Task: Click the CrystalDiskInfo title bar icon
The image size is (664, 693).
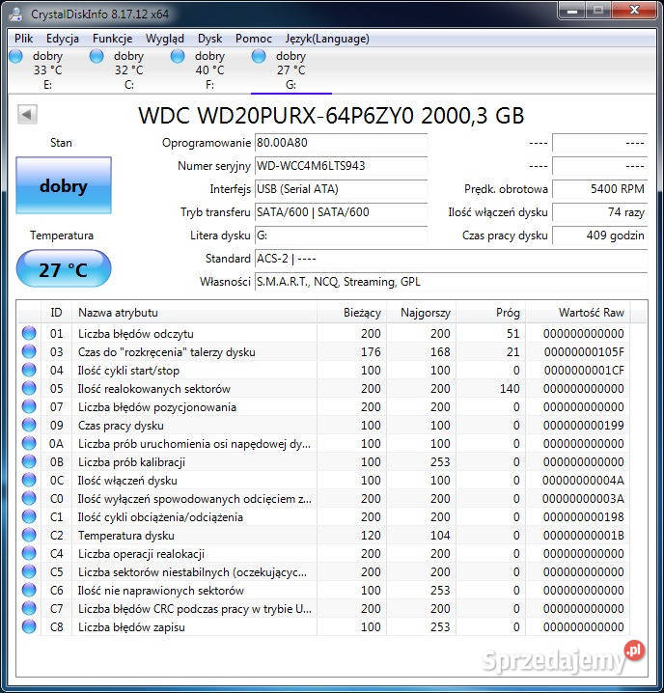Action: (15, 14)
